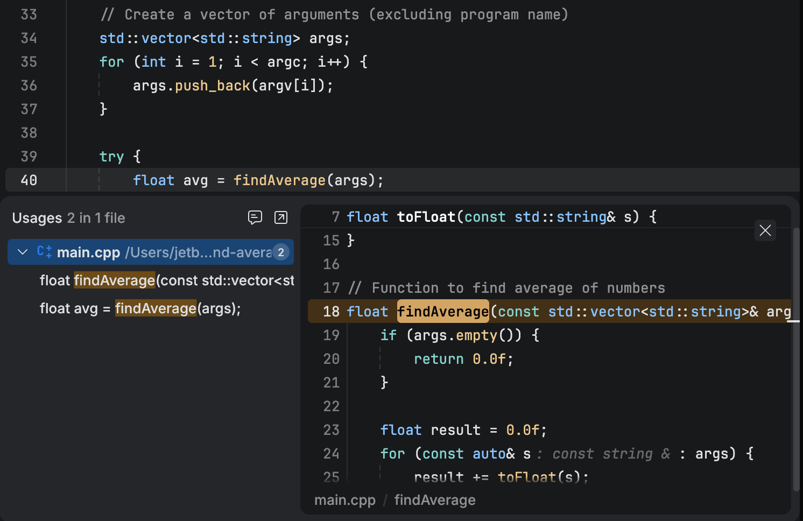Click the 'try' keyword on line 39
Image resolution: width=803 pixels, height=521 pixels.
[111, 157]
